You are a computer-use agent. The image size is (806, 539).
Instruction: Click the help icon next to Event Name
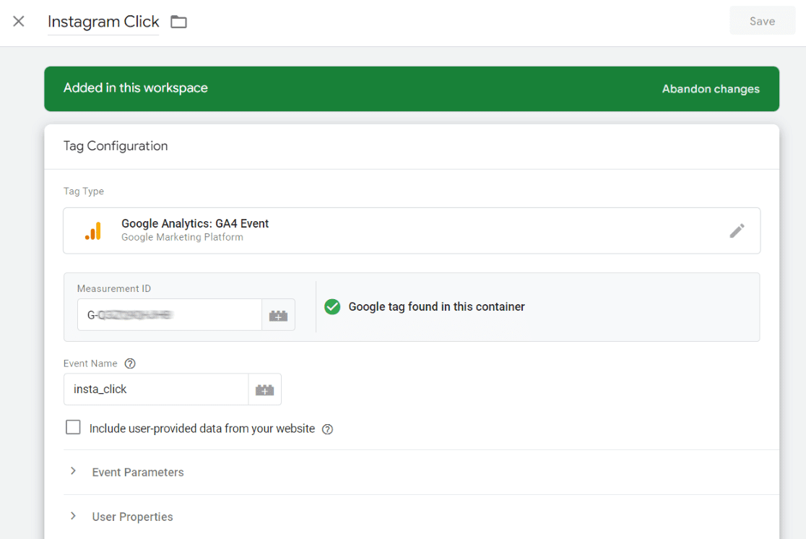pyautogui.click(x=130, y=363)
